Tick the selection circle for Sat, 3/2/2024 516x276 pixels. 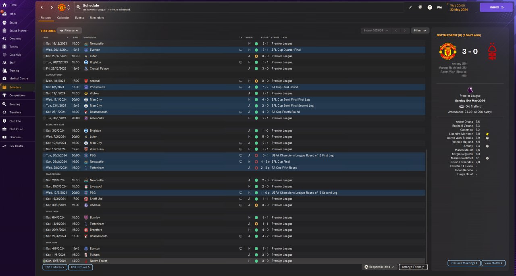pos(44,131)
